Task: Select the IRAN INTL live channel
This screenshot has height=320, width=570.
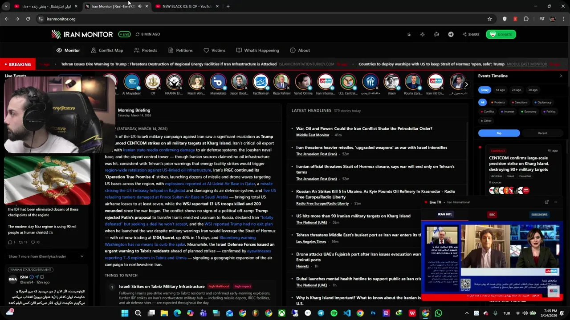Action: click(444, 215)
